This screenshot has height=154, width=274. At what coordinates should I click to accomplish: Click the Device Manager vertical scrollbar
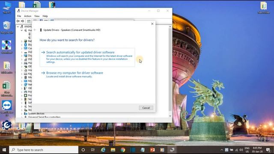click(170, 69)
